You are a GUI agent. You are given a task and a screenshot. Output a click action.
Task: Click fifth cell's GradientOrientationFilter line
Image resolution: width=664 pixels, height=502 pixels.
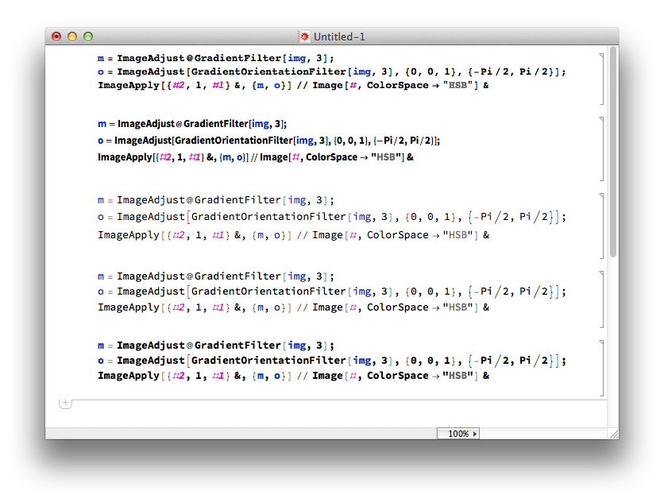(x=331, y=361)
